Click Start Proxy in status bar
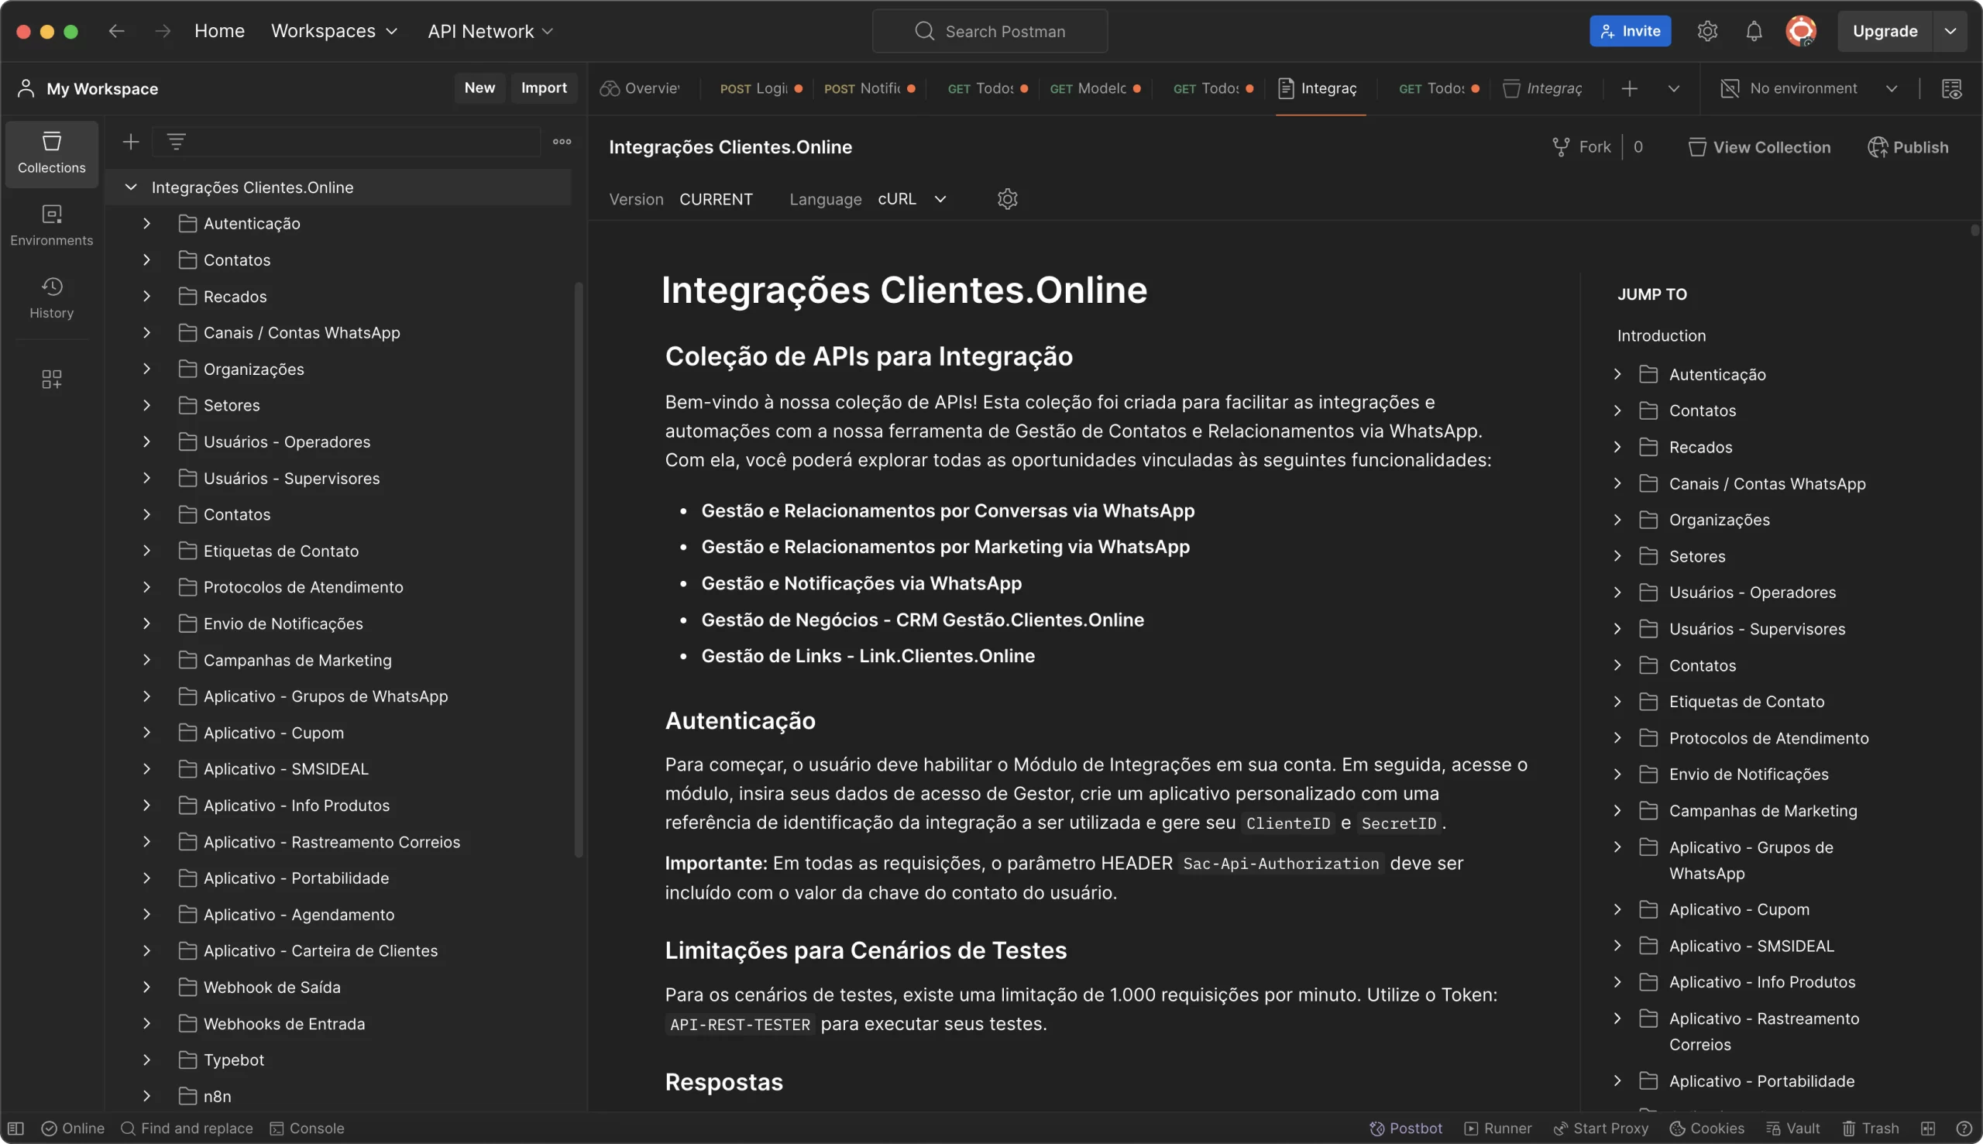This screenshot has width=1983, height=1144. click(1600, 1129)
